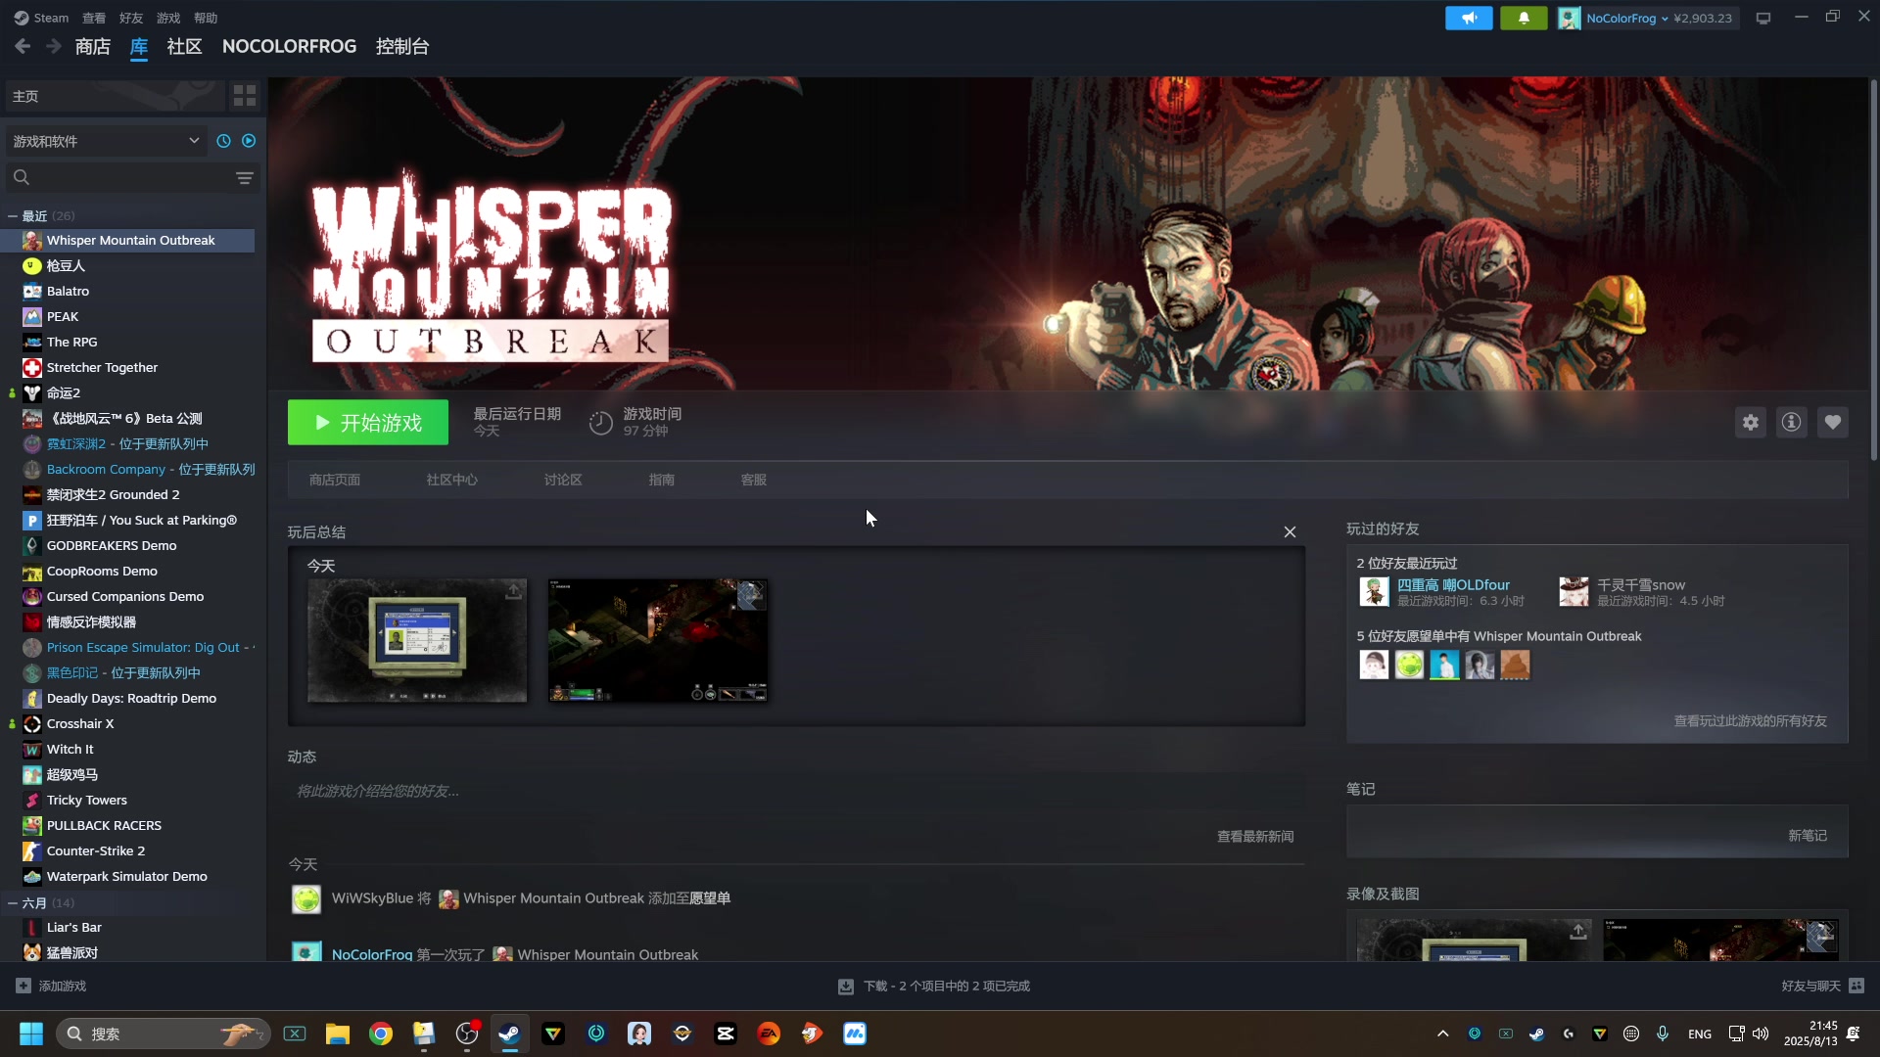Click the main content vertical scrollbar
1880x1057 pixels.
[x=1873, y=269]
